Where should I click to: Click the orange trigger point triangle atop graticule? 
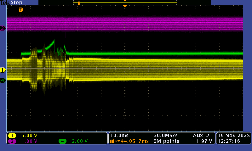point(125,6)
